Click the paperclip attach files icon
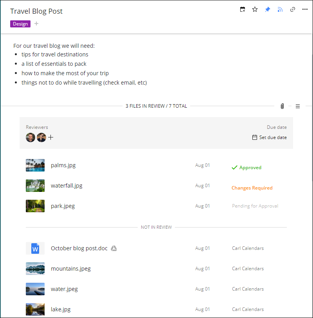 pos(282,106)
